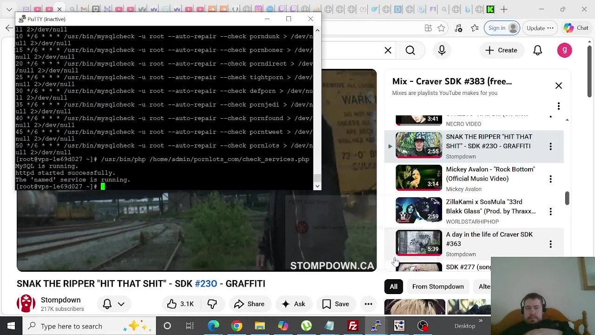The image size is (595, 335).
Task: Clear YouTube search box with X
Action: tap(388, 50)
